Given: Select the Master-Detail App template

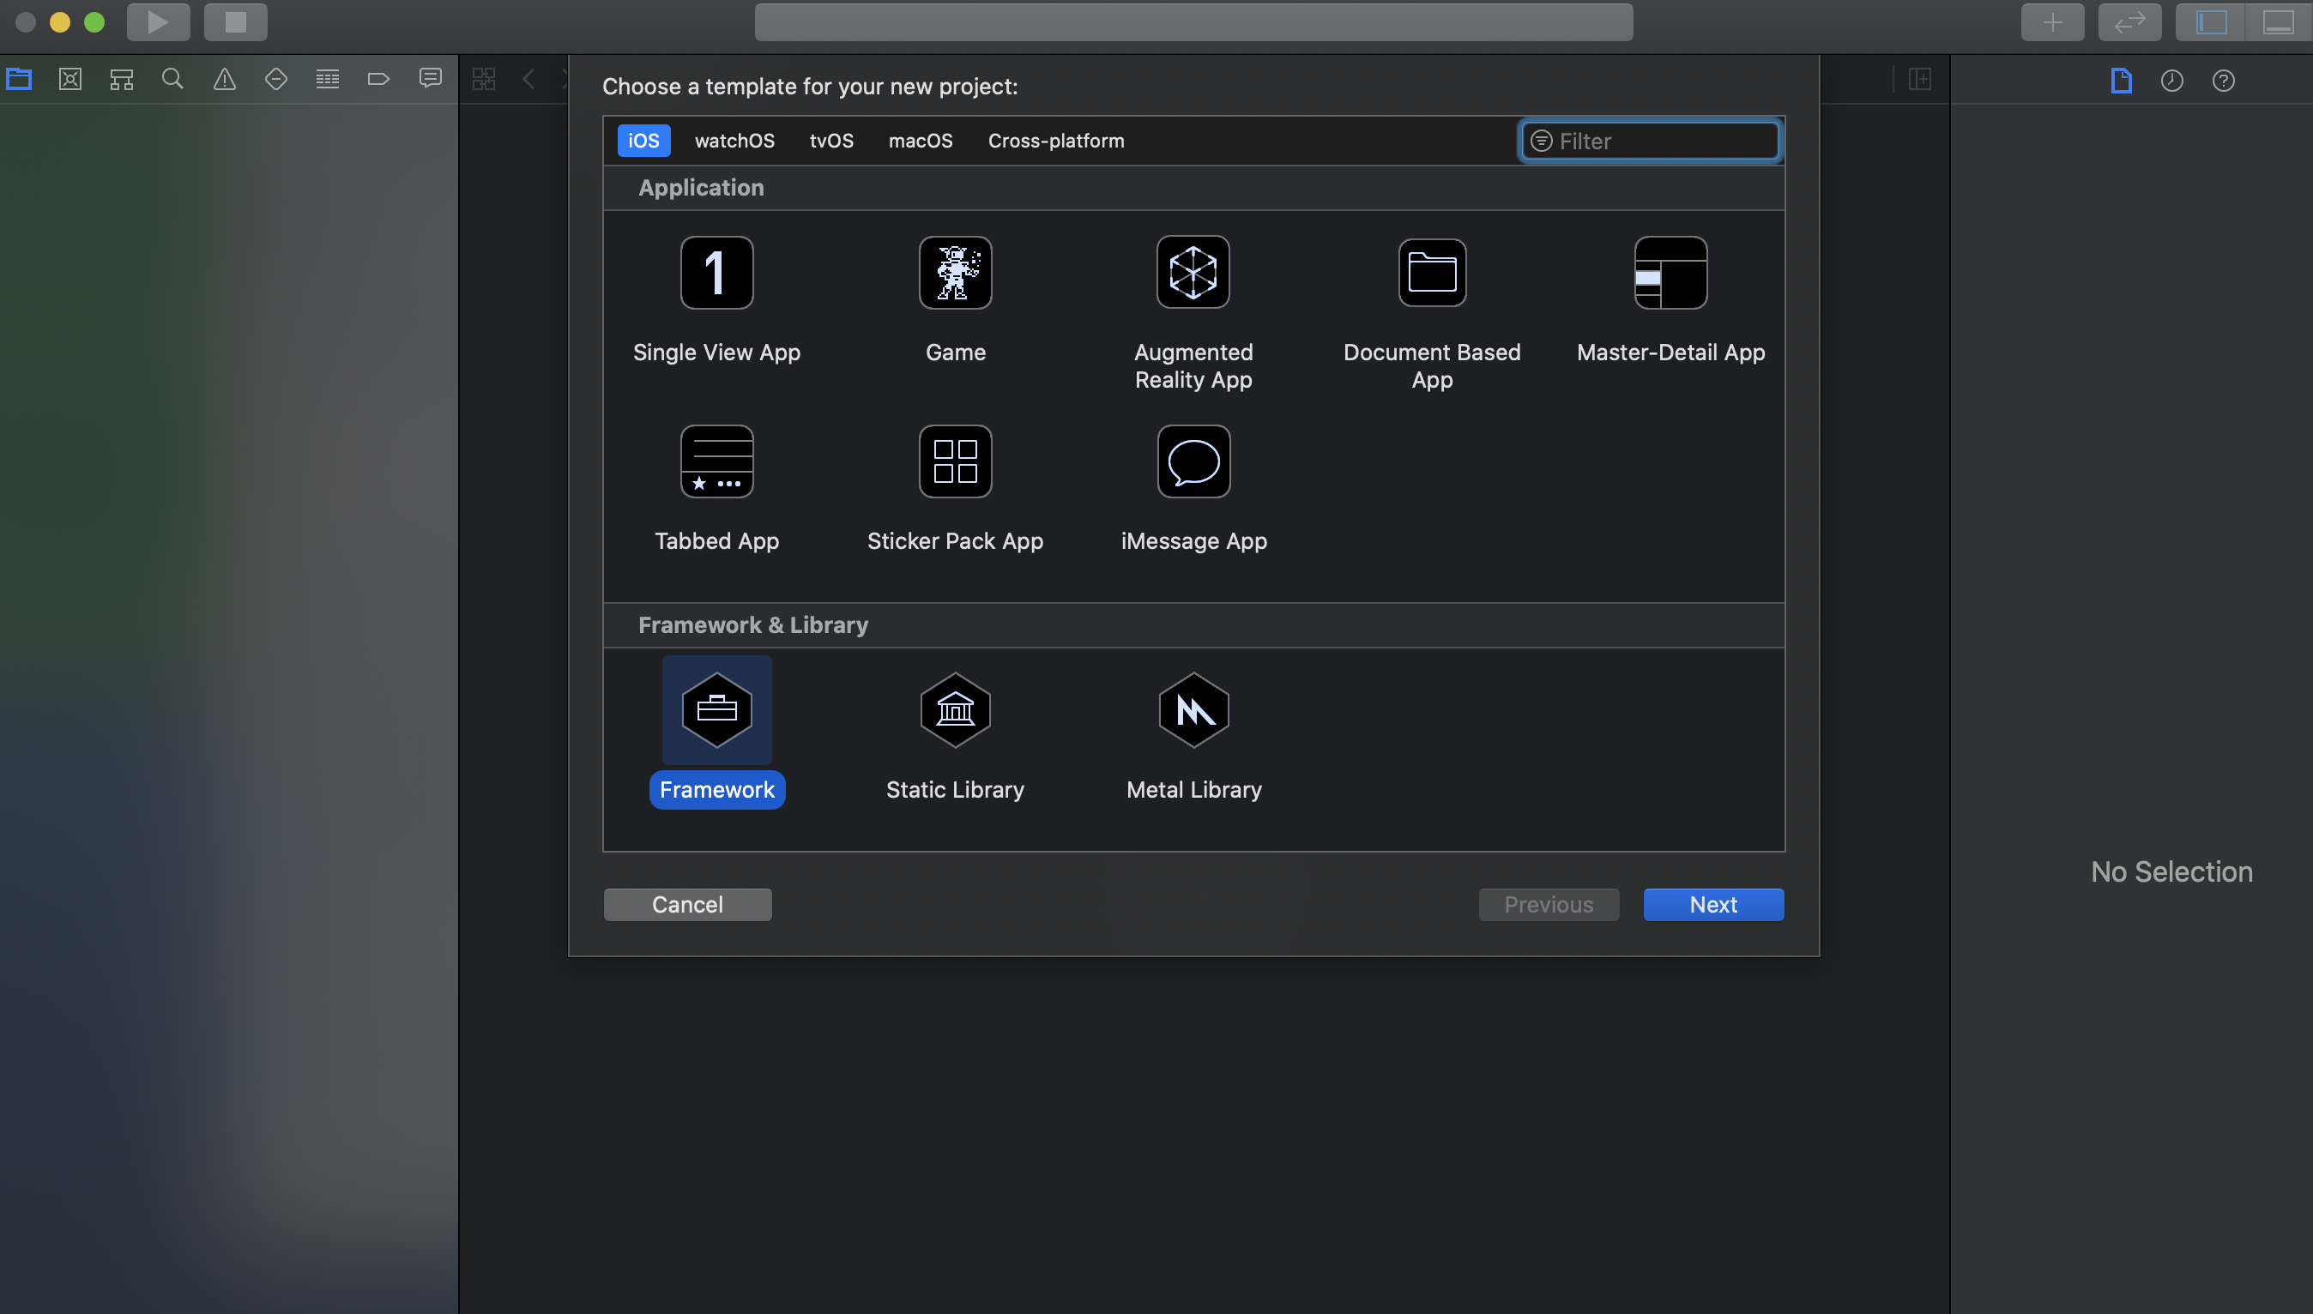Looking at the screenshot, I should coord(1670,273).
